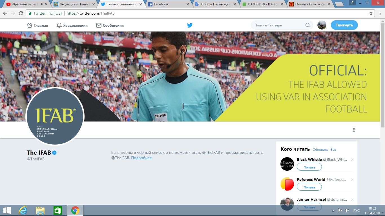The image size is (385, 216).
Task: Click the Твитнуть button
Action: click(344, 25)
